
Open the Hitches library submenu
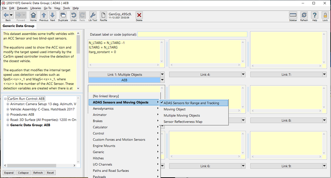pos(124,158)
